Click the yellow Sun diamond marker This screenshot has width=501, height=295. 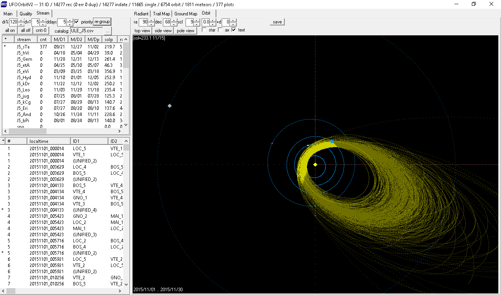click(315, 164)
